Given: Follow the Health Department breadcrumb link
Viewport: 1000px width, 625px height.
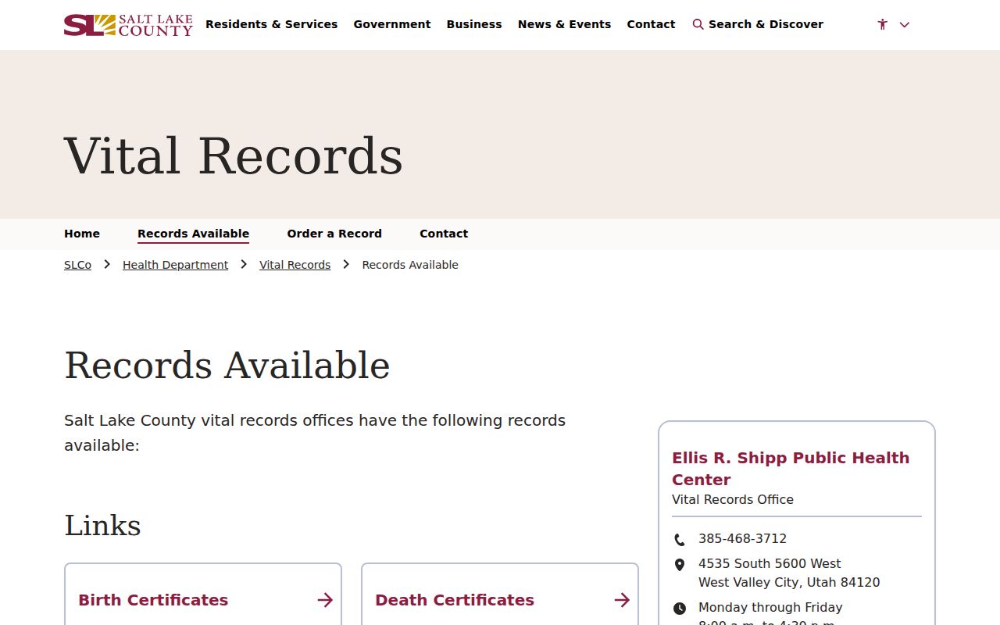Looking at the screenshot, I should 175,265.
